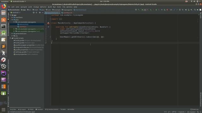202x113 pixels.
Task: Click the clock in the Ubuntu top bar
Action: coord(104,1)
